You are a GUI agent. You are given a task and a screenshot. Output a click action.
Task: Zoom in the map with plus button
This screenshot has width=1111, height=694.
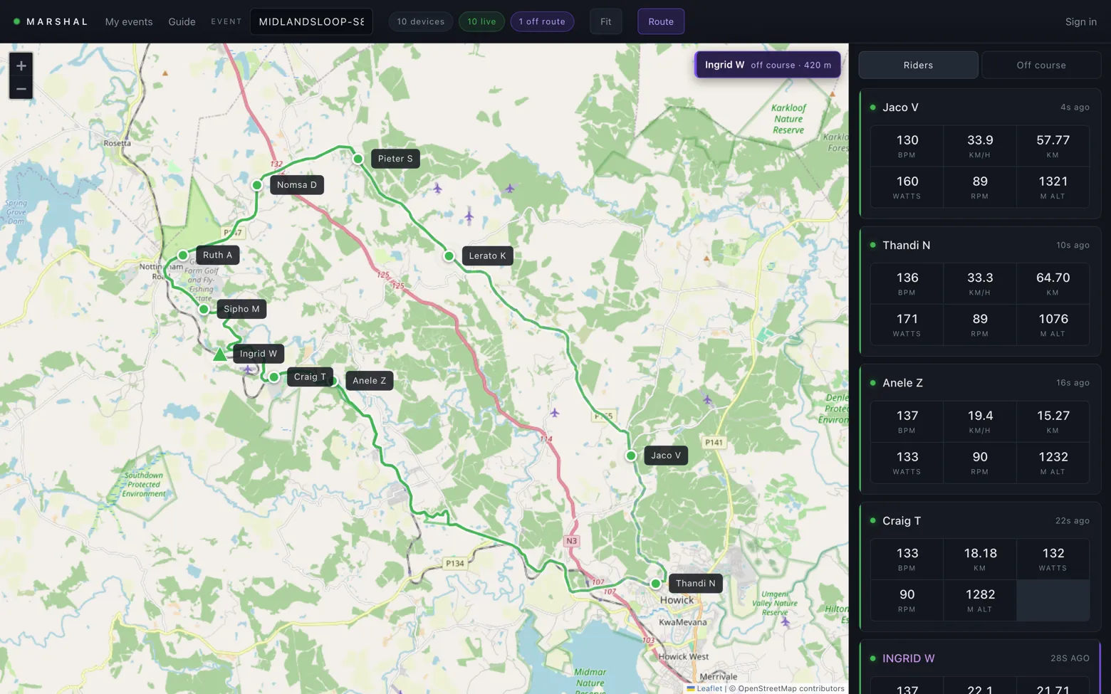(x=21, y=65)
